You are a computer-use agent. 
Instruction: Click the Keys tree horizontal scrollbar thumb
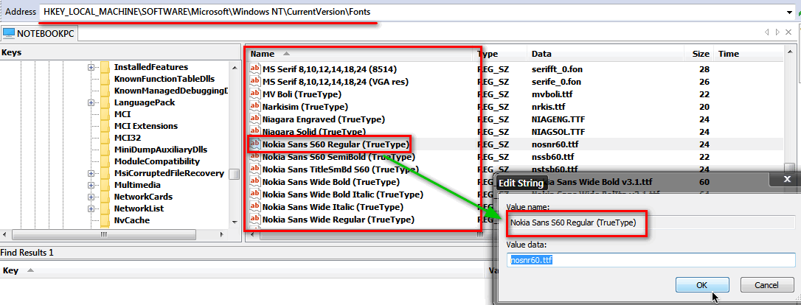pyautogui.click(x=103, y=235)
